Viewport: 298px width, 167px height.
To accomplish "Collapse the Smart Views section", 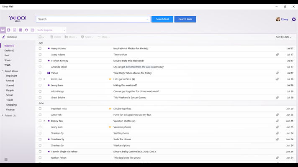I will (3, 71).
